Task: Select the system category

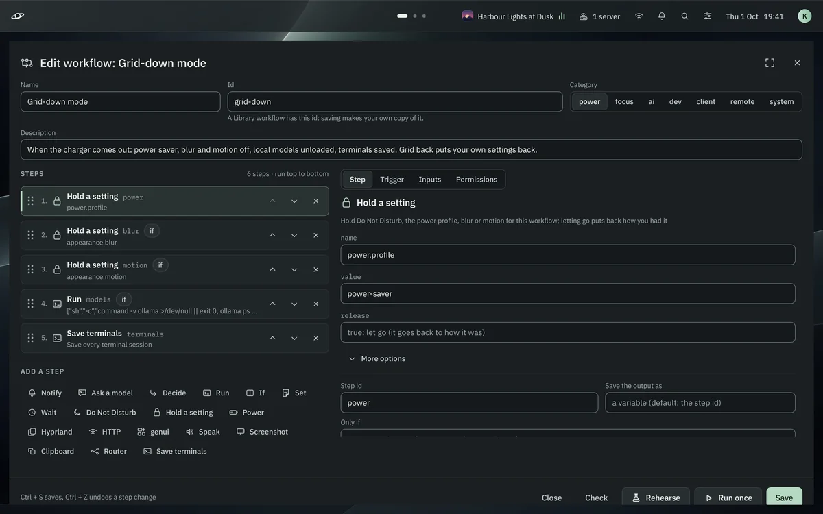Action: coord(781,101)
